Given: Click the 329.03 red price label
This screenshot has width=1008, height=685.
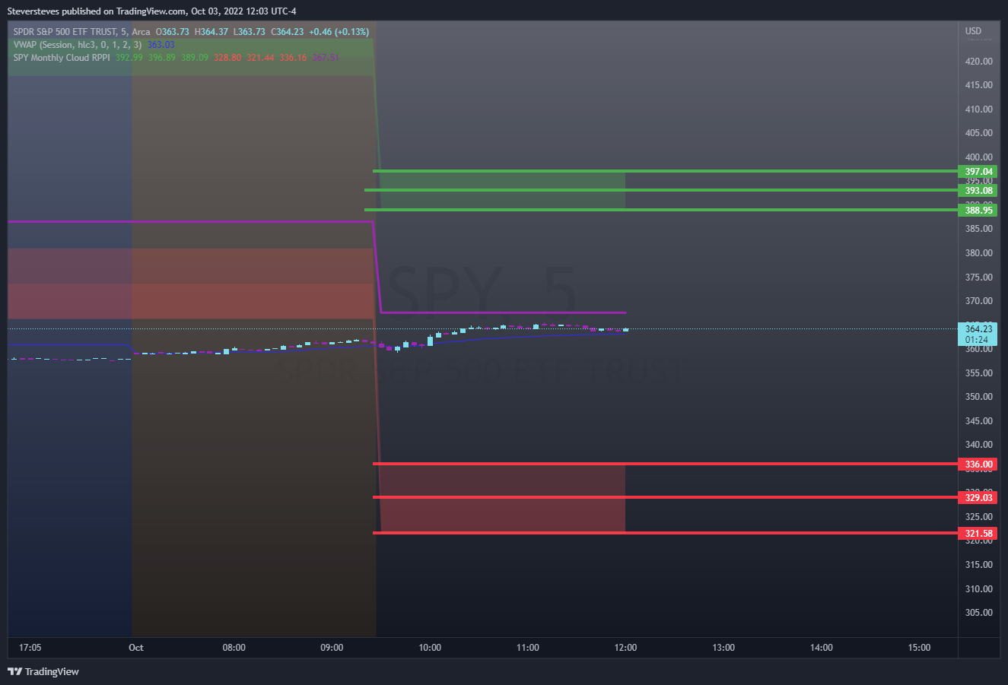Looking at the screenshot, I should [x=978, y=498].
